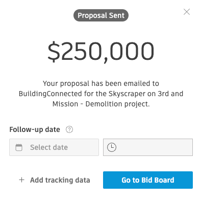Click the Proposal Sent status badge
Screen dimensions: 201x201
(101, 15)
